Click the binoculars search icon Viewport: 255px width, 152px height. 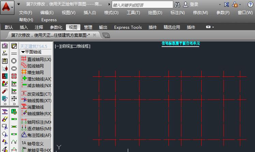click(177, 5)
